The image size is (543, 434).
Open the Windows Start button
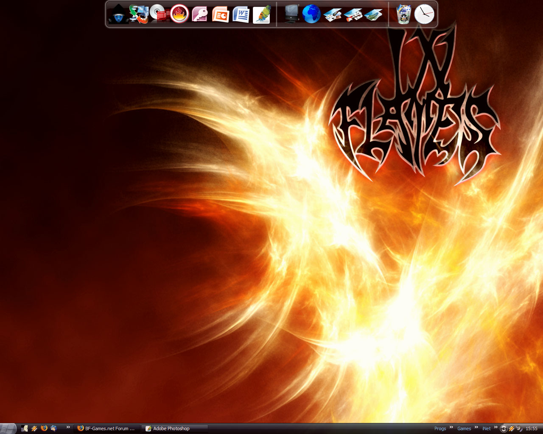(8, 428)
